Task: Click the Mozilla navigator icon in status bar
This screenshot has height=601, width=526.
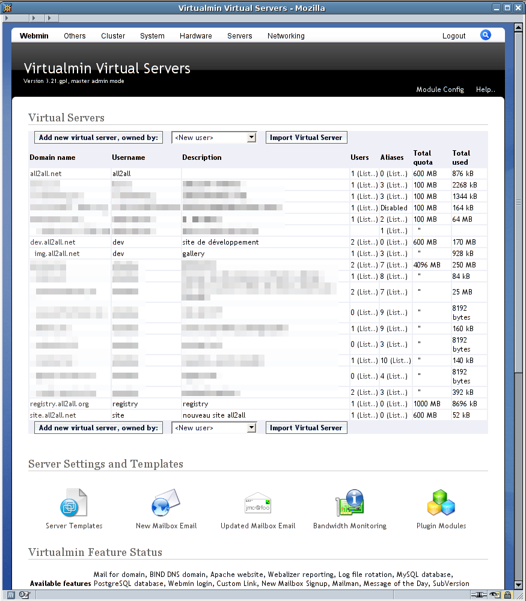Action: click(10, 595)
